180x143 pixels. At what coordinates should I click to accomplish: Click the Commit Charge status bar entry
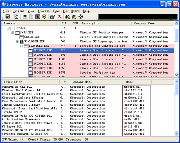46,140
